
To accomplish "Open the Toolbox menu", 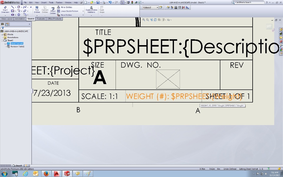I will [x=59, y=3].
